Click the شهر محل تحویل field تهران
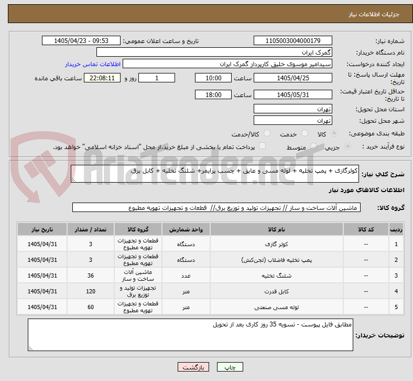 pos(292,120)
